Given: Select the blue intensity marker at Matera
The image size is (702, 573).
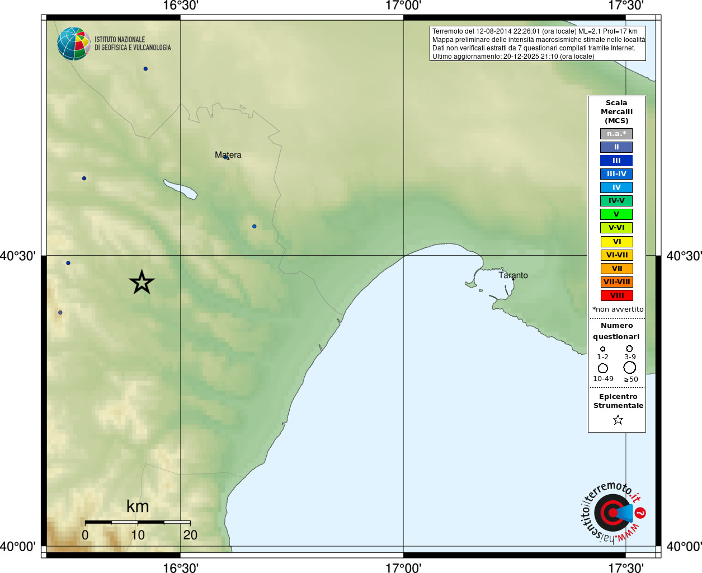Looking at the screenshot, I should 225,157.
